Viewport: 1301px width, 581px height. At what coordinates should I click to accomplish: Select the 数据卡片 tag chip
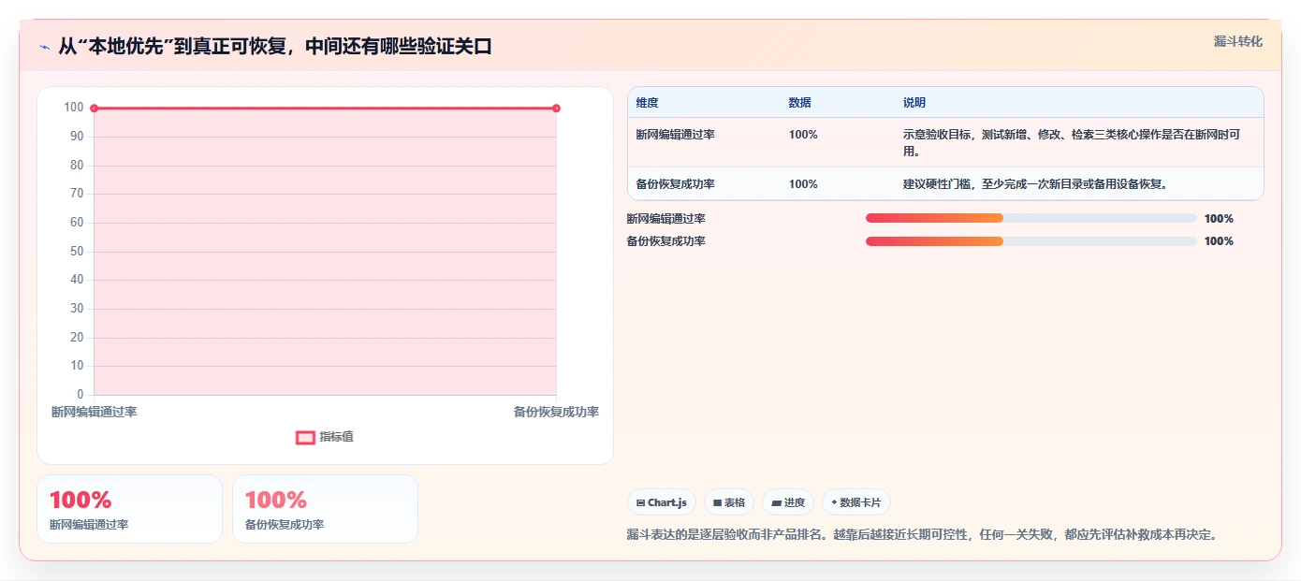click(x=856, y=502)
